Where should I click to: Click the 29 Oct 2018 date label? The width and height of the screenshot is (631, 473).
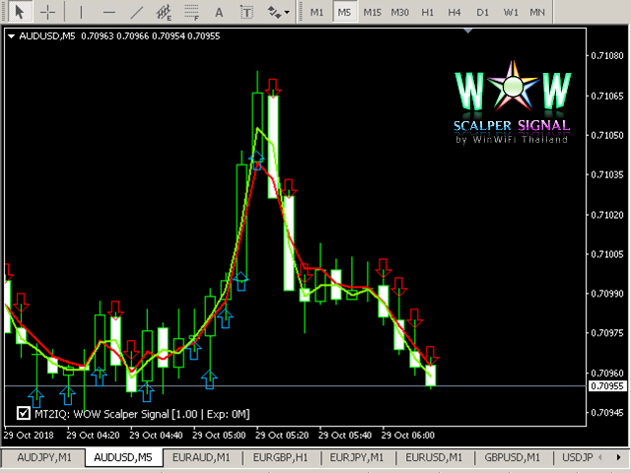pyautogui.click(x=29, y=436)
